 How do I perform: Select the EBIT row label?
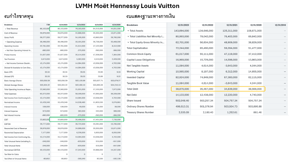click(6, 120)
